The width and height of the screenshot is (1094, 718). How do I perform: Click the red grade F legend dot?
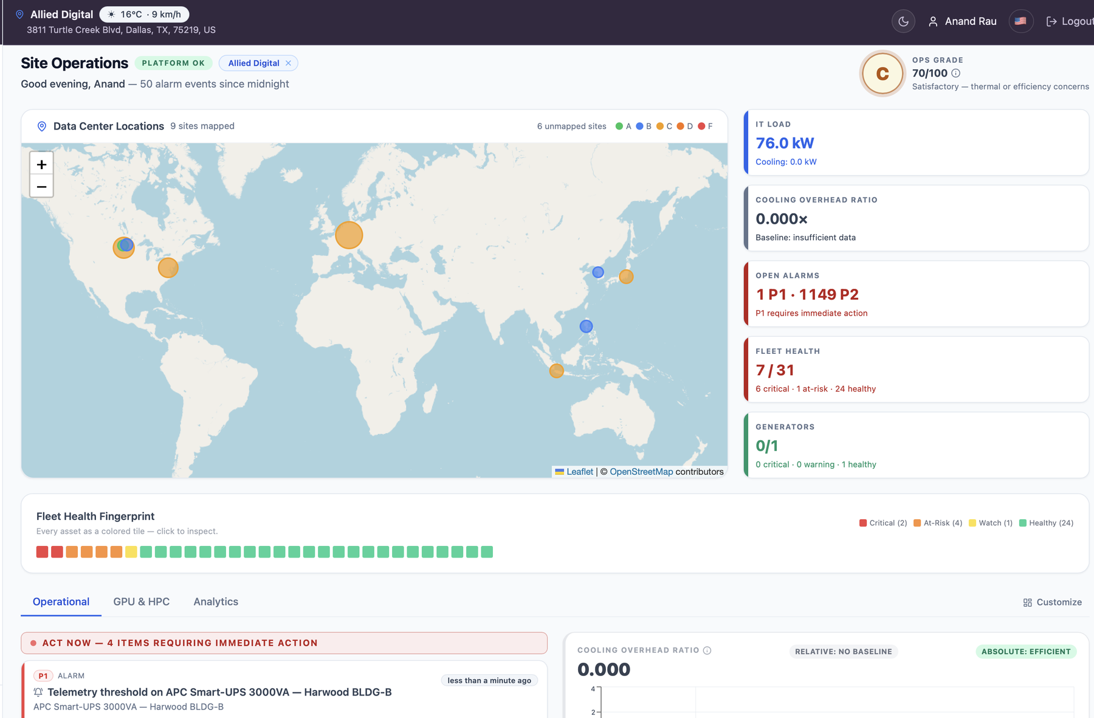[x=701, y=126]
